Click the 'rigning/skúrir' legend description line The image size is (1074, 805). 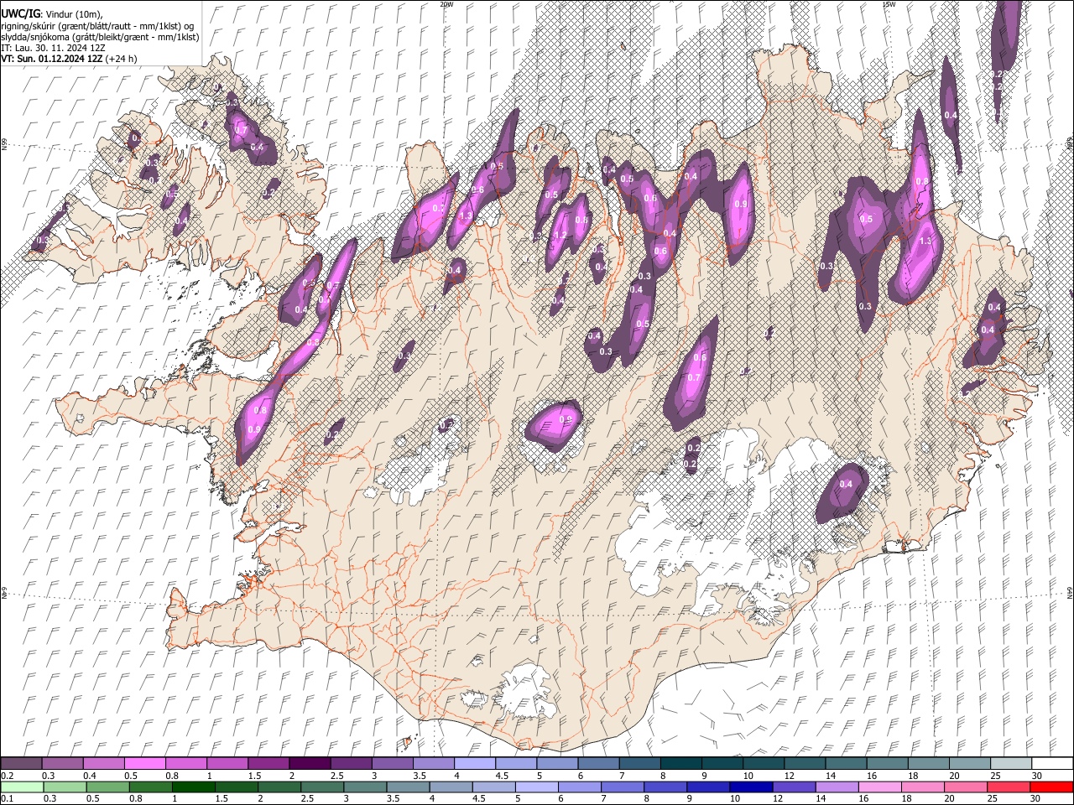tap(97, 26)
